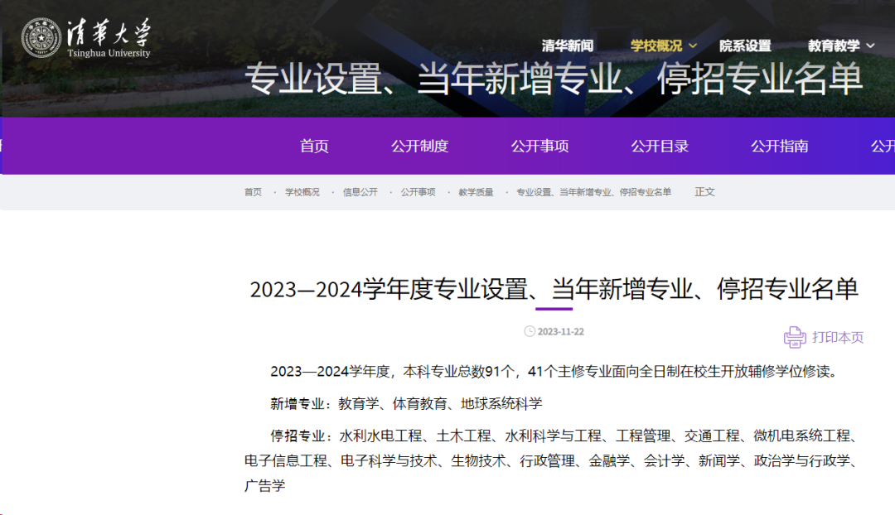Click the sentence 本科专业总数91个
The image size is (895, 515).
[458, 372]
